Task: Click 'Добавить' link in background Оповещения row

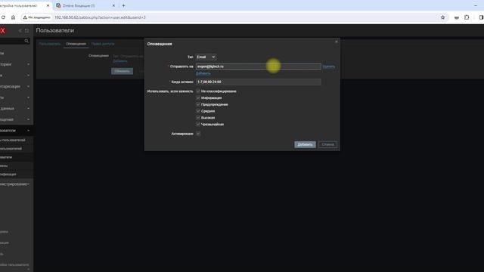Action: (x=120, y=61)
